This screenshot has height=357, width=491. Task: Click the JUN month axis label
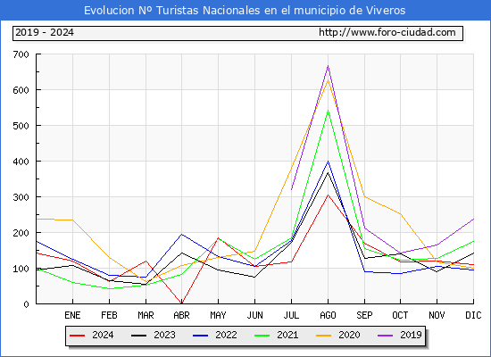click(255, 315)
